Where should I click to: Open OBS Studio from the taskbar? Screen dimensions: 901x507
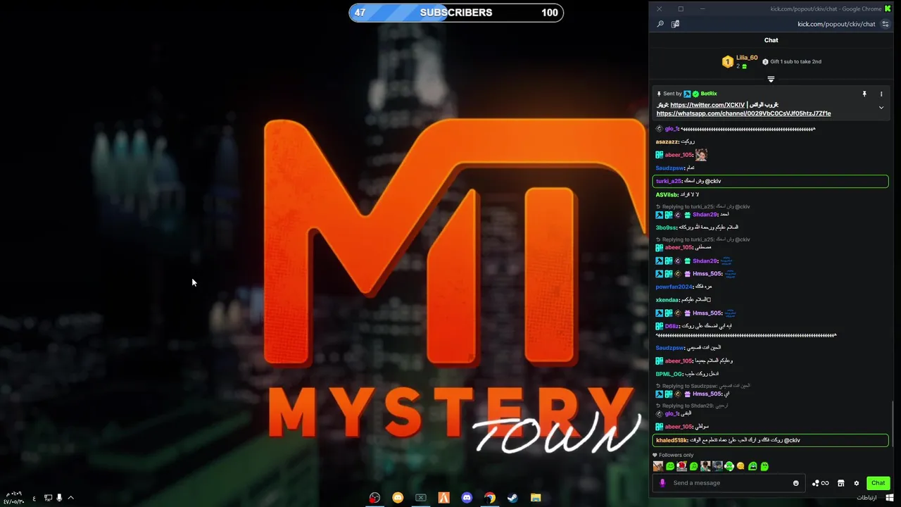(x=375, y=498)
